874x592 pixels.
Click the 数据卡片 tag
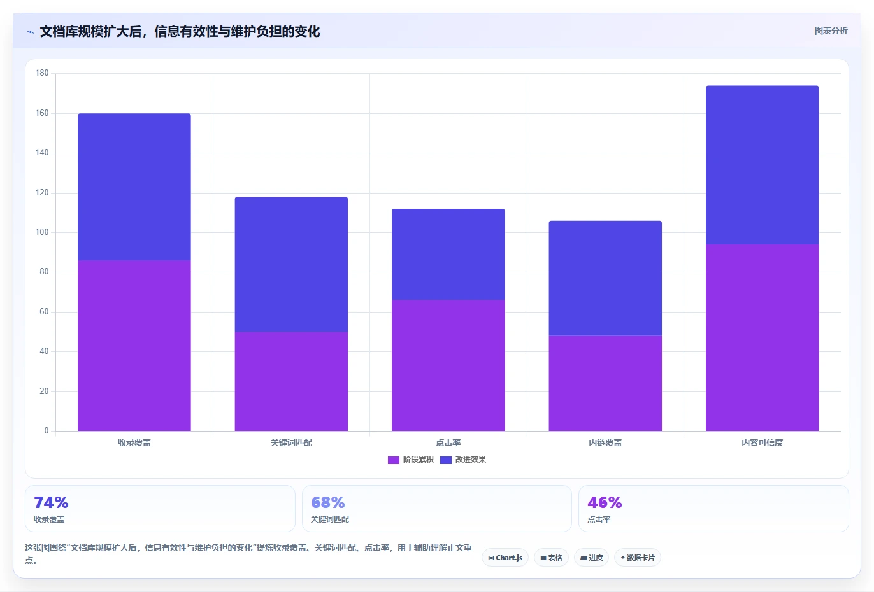click(637, 558)
